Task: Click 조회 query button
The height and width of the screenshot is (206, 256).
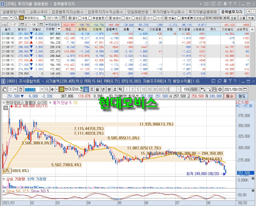Action: (234, 18)
